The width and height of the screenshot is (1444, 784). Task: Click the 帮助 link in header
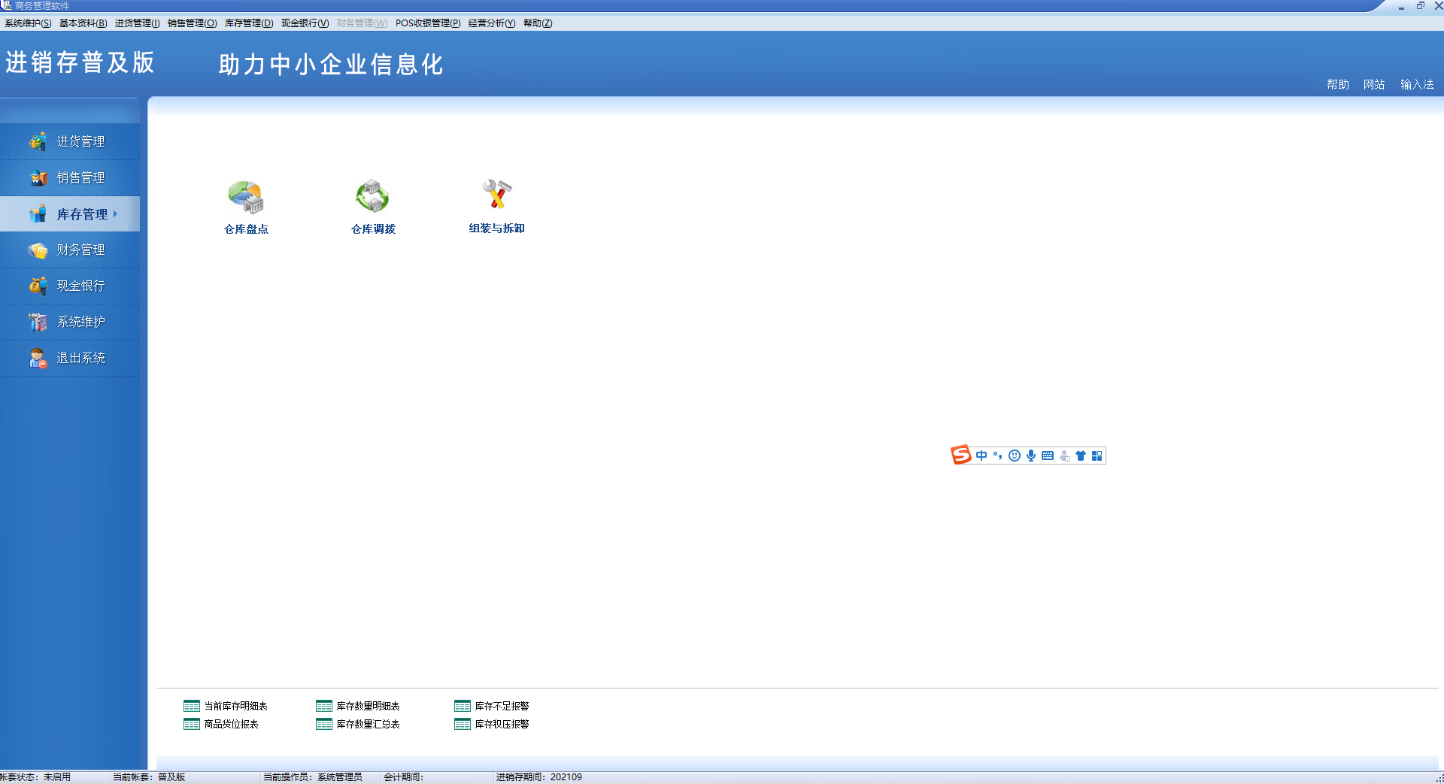1338,84
